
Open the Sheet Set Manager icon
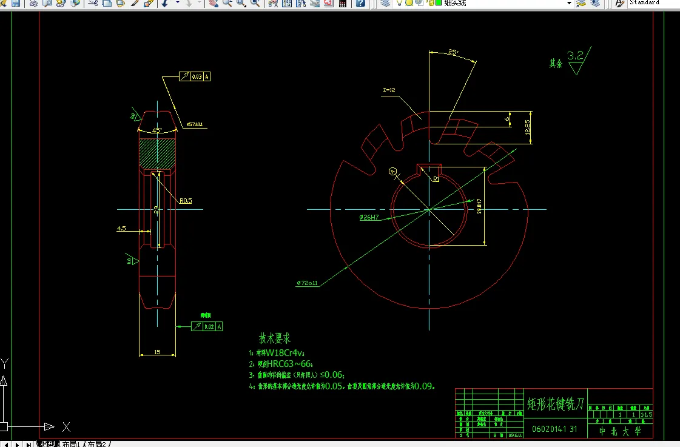(315, 3)
